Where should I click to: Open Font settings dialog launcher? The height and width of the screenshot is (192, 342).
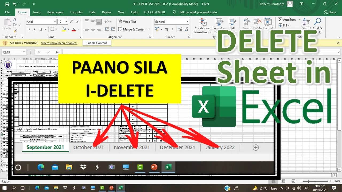[80, 37]
